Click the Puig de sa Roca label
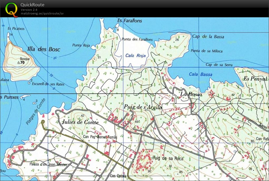The image size is (269, 181). pyautogui.click(x=168, y=158)
